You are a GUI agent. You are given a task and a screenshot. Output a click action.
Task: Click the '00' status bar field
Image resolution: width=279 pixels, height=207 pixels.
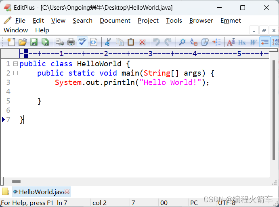coord(164,203)
